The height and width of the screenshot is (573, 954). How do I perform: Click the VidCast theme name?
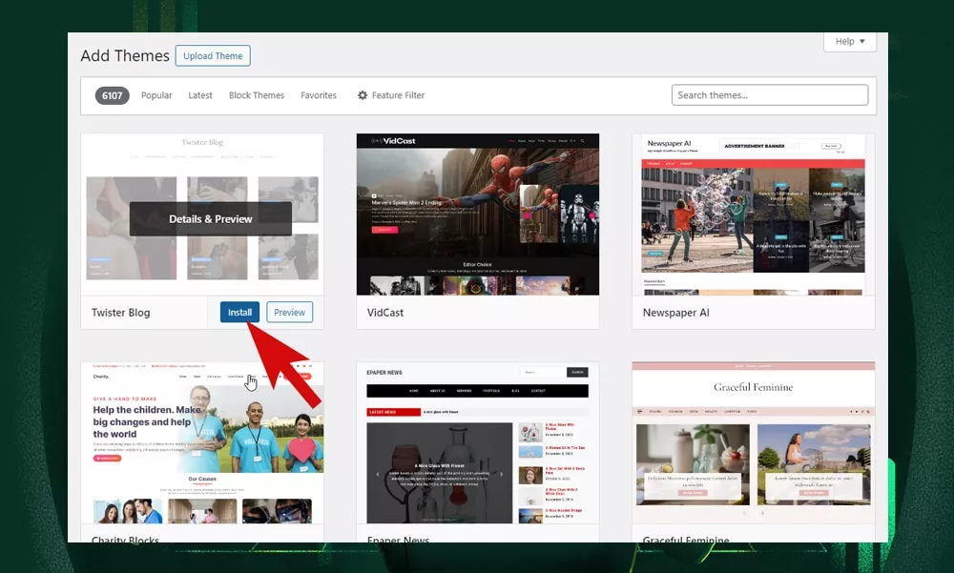pyautogui.click(x=385, y=313)
